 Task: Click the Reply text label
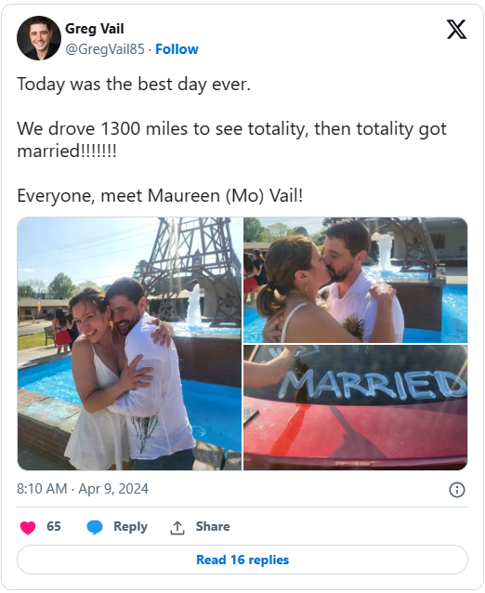tap(130, 527)
